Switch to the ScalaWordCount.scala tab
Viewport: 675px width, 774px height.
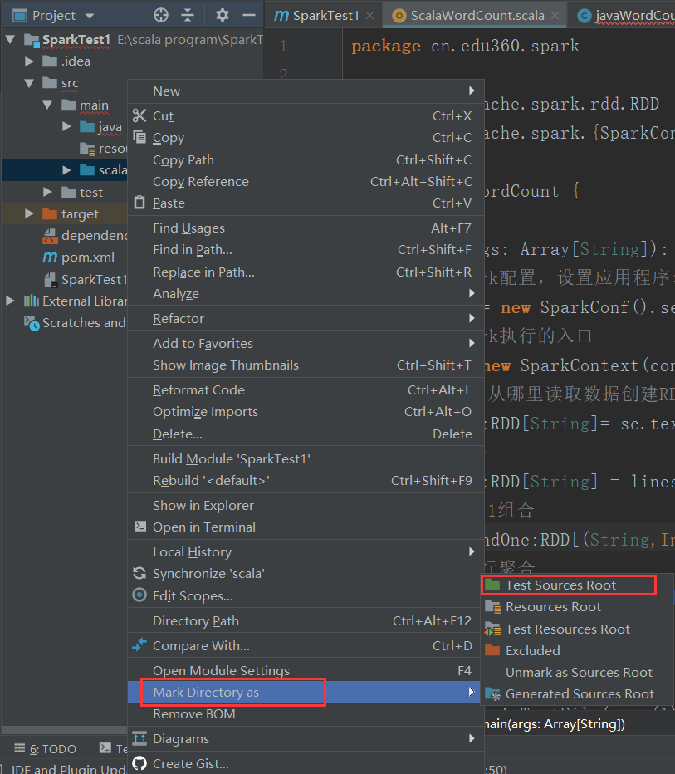[x=474, y=14]
